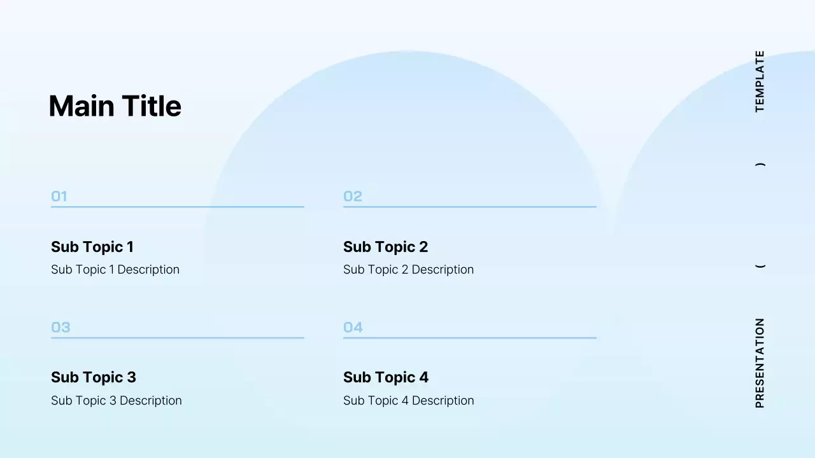815x458 pixels.
Task: Select the Sub Topic 1 heading
Action: [x=92, y=247]
